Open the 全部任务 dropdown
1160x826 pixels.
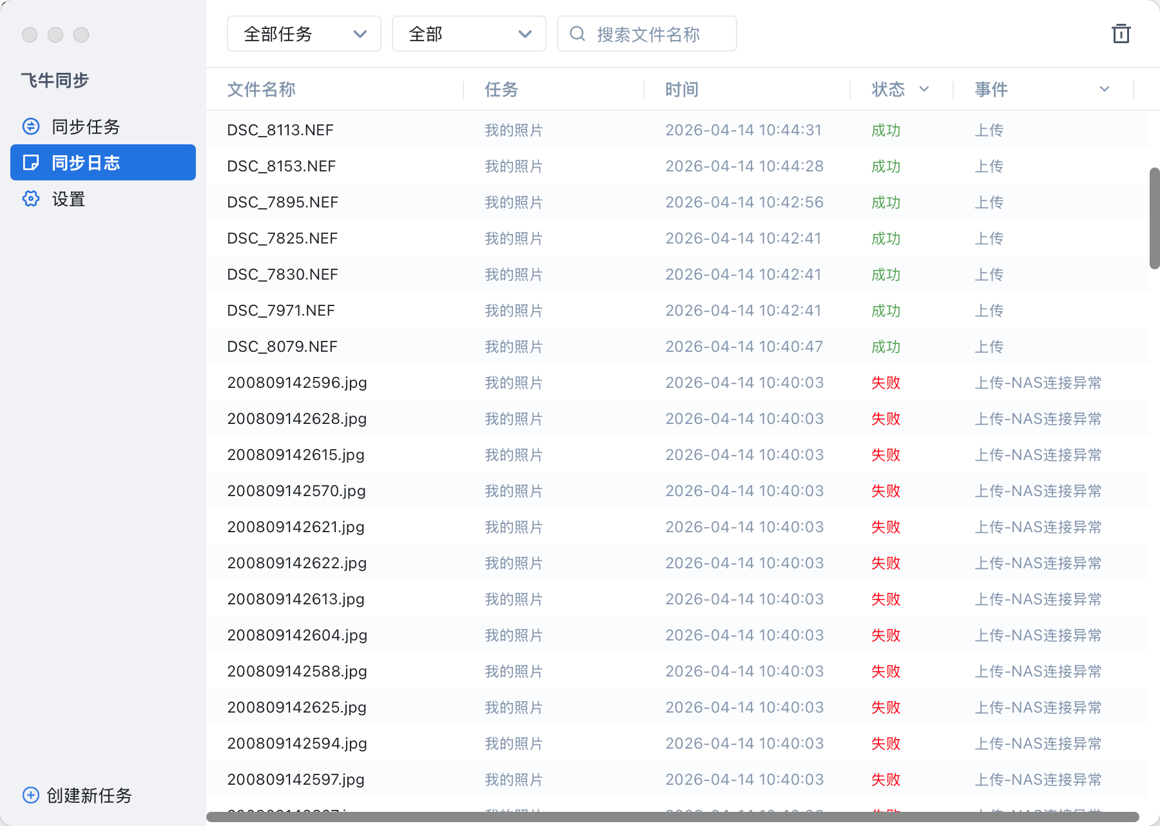[304, 34]
